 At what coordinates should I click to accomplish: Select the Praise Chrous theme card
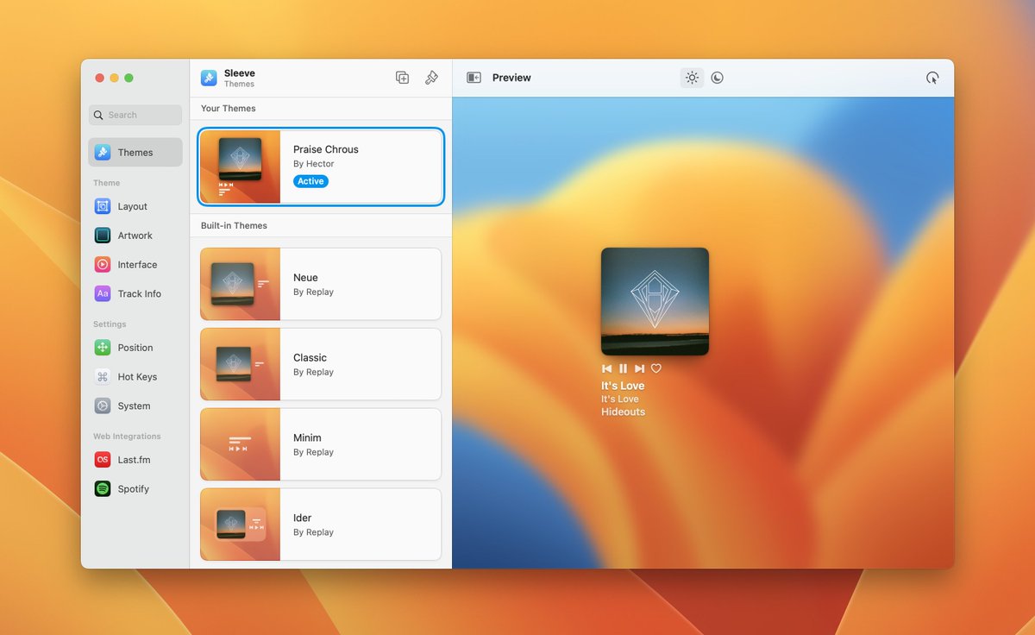[321, 167]
